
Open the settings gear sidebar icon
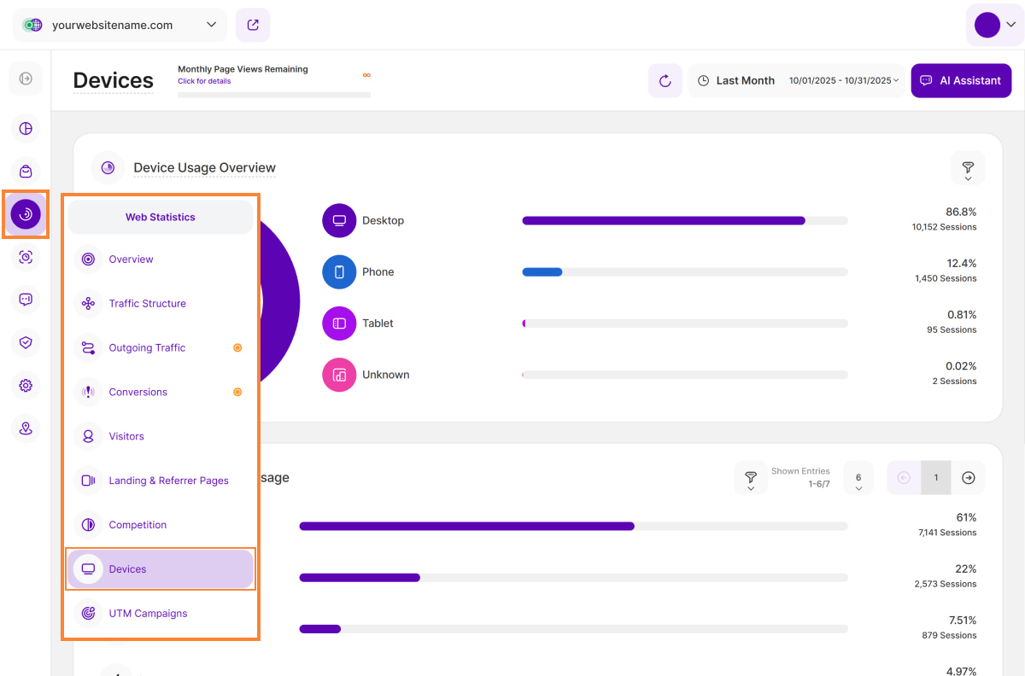coord(26,386)
